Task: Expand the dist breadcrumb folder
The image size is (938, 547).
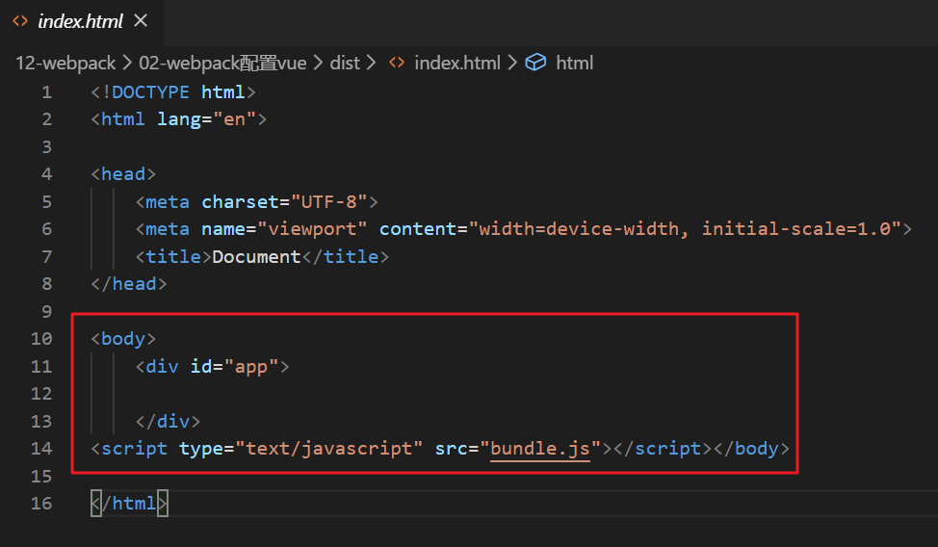Action: pyautogui.click(x=344, y=63)
